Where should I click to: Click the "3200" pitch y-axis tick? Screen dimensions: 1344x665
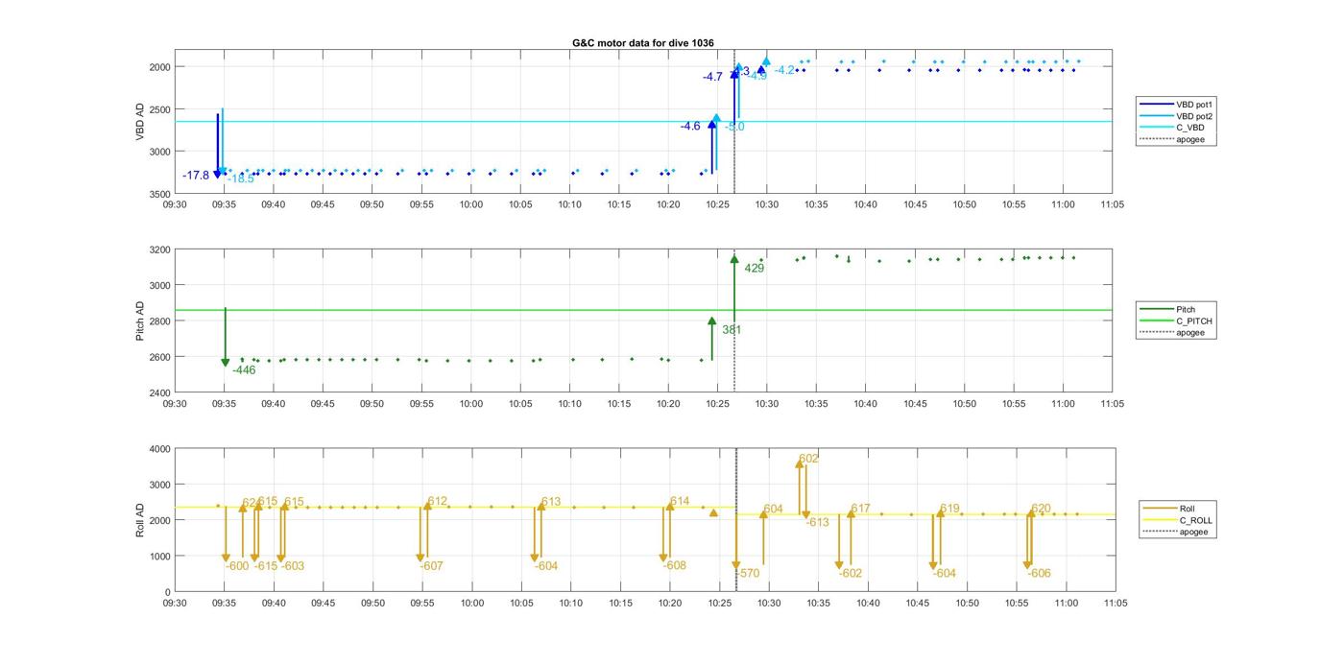[x=160, y=249]
